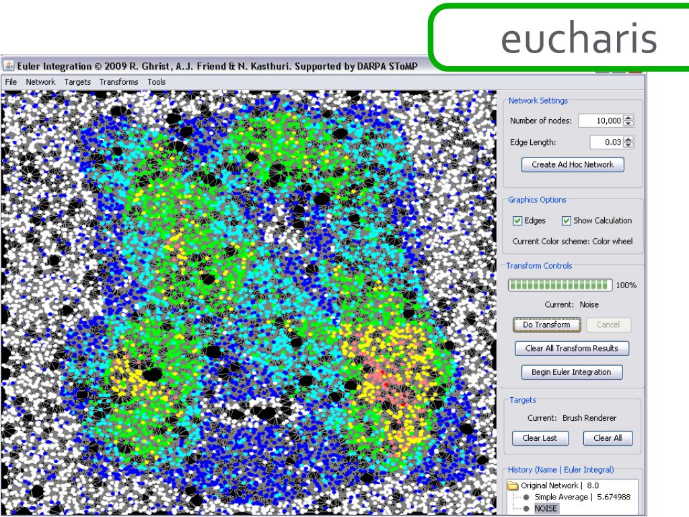This screenshot has width=689, height=517.
Task: Click the 'Current: Noise' transform label
Action: (x=572, y=304)
